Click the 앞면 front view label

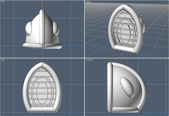tap(3, 60)
